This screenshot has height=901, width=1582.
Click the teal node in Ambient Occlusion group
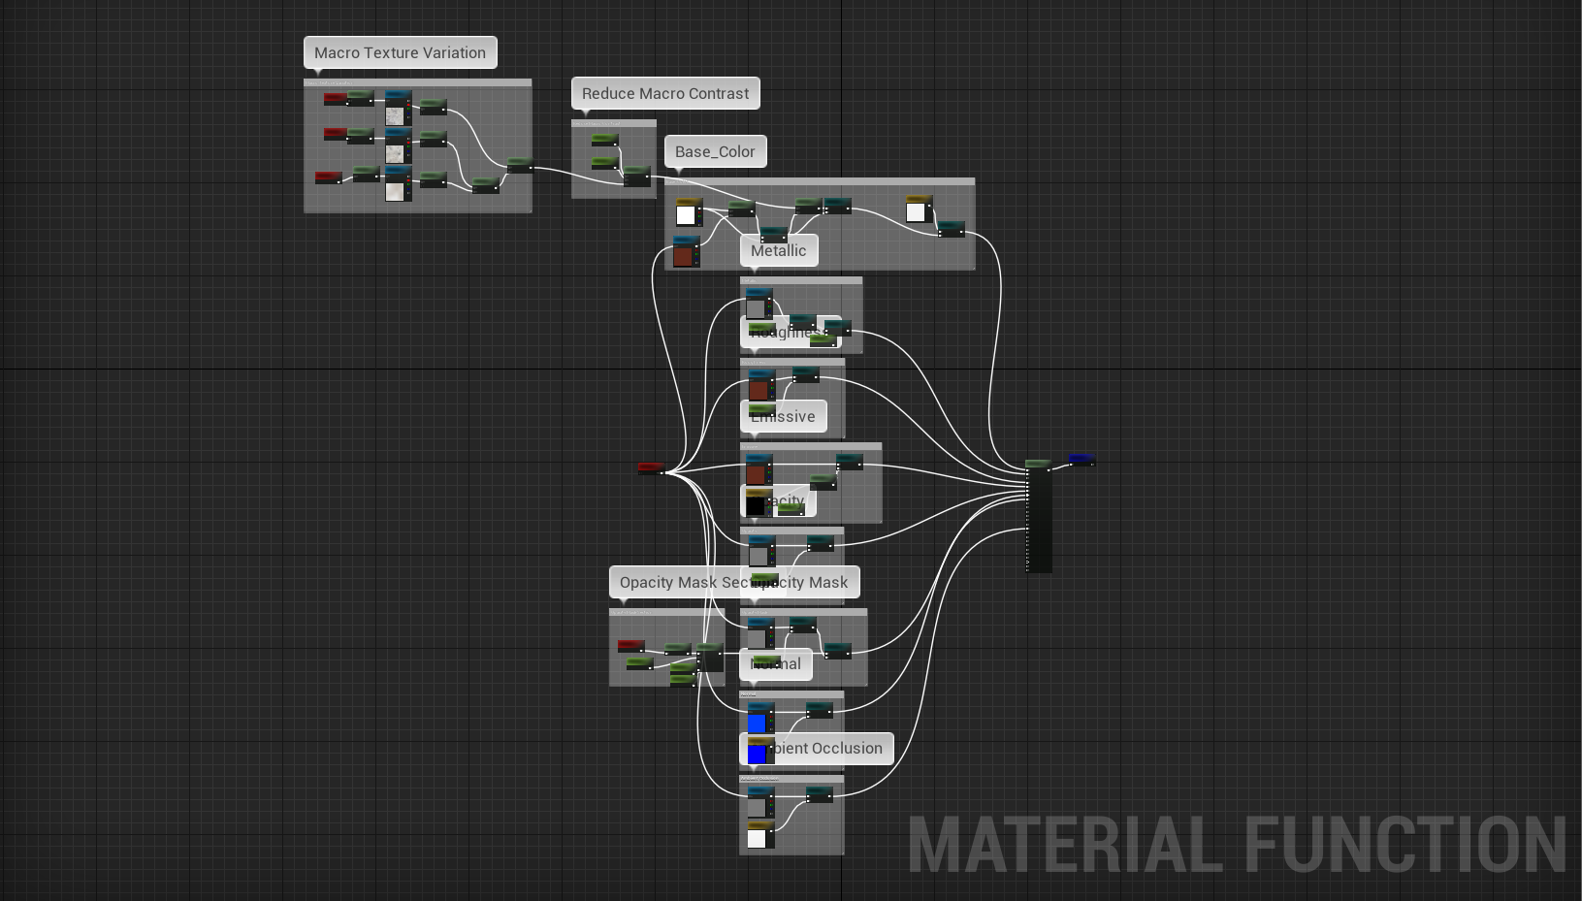click(820, 796)
